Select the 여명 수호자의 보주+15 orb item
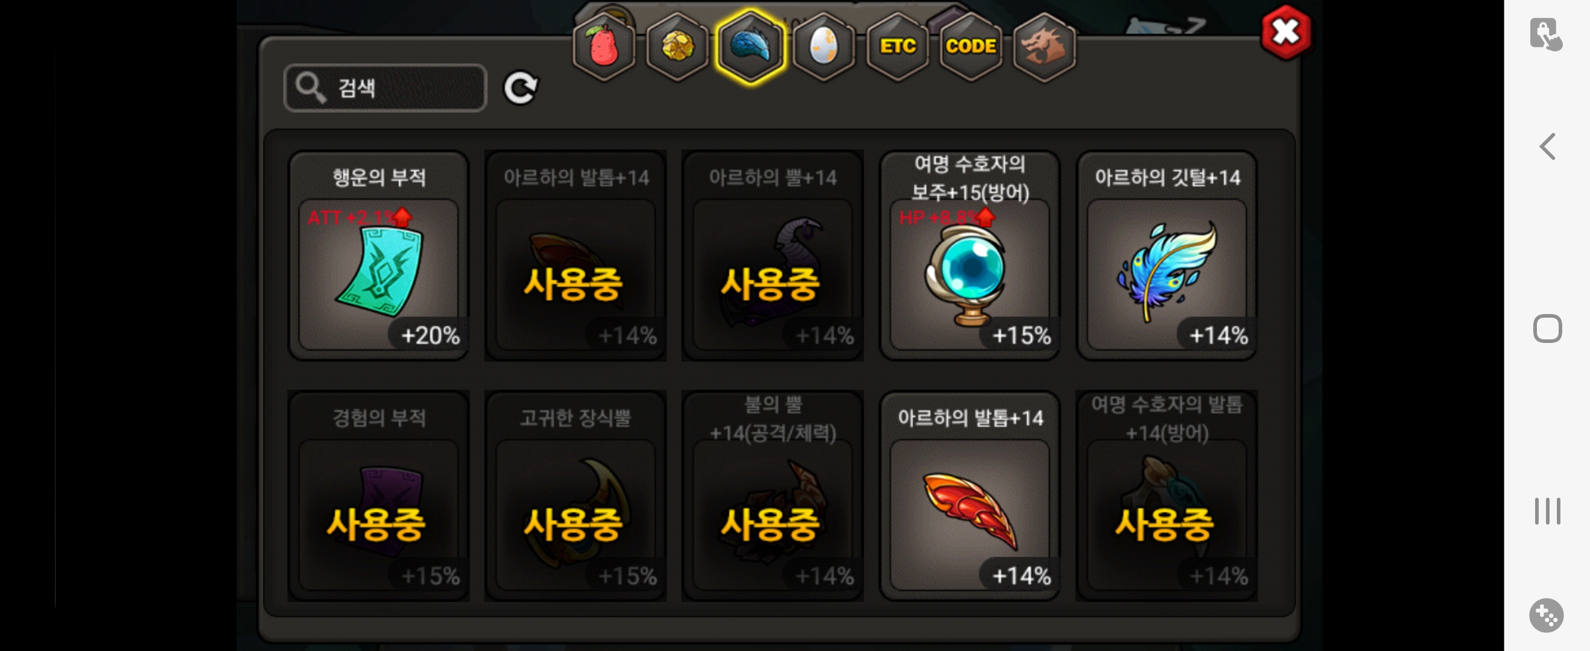 pyautogui.click(x=970, y=256)
